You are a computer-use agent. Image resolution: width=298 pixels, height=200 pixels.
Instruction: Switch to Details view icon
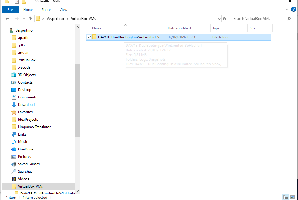[x=286, y=197]
